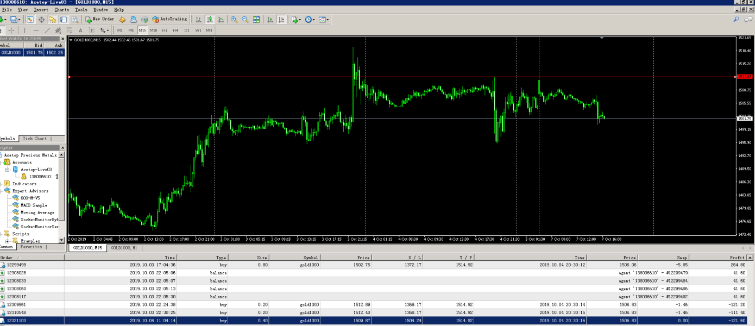The image size is (755, 326).
Task: Expand the Examples folder under Scripts
Action: [7, 241]
